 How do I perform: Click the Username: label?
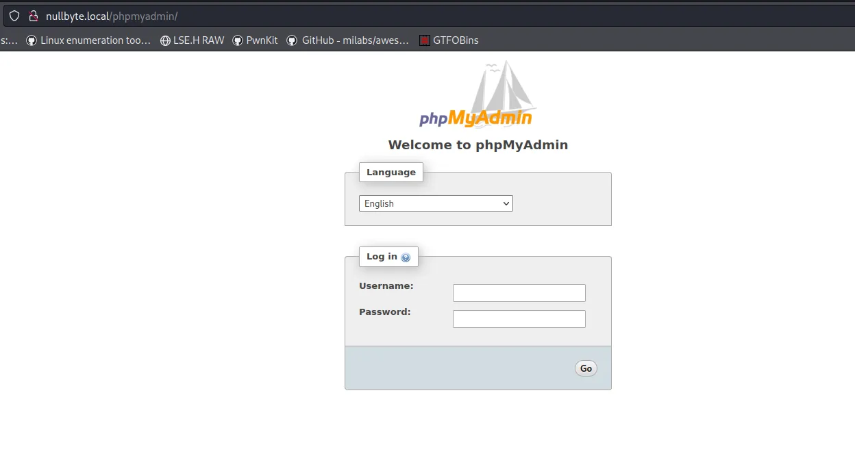click(386, 285)
